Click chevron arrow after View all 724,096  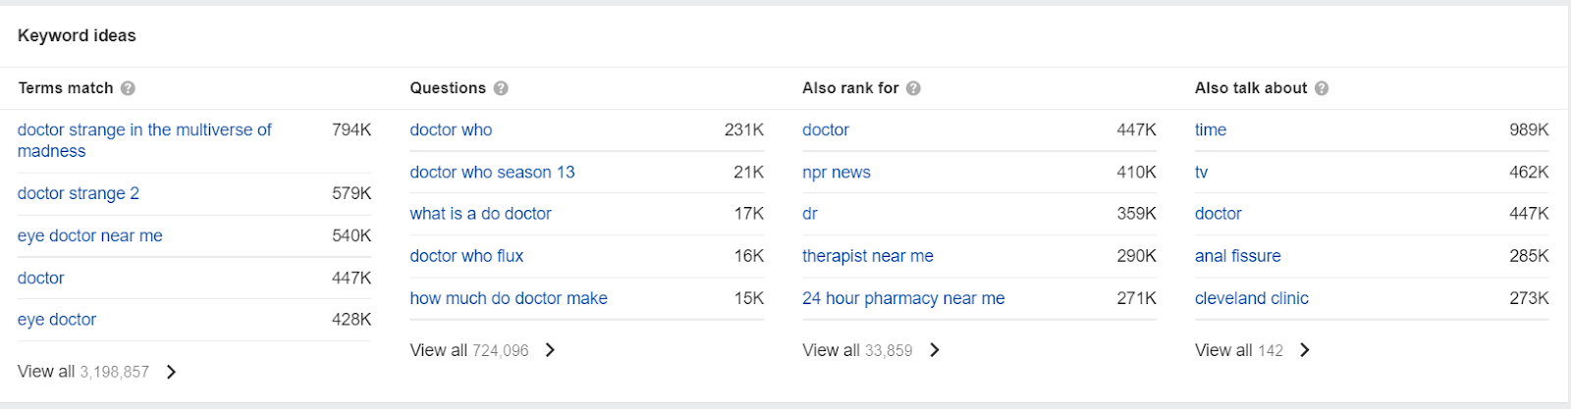click(x=550, y=350)
